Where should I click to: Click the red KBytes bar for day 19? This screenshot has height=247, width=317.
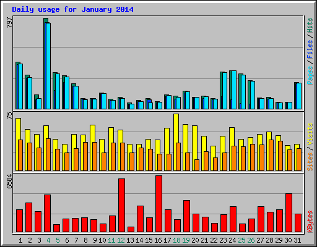pos(186,216)
